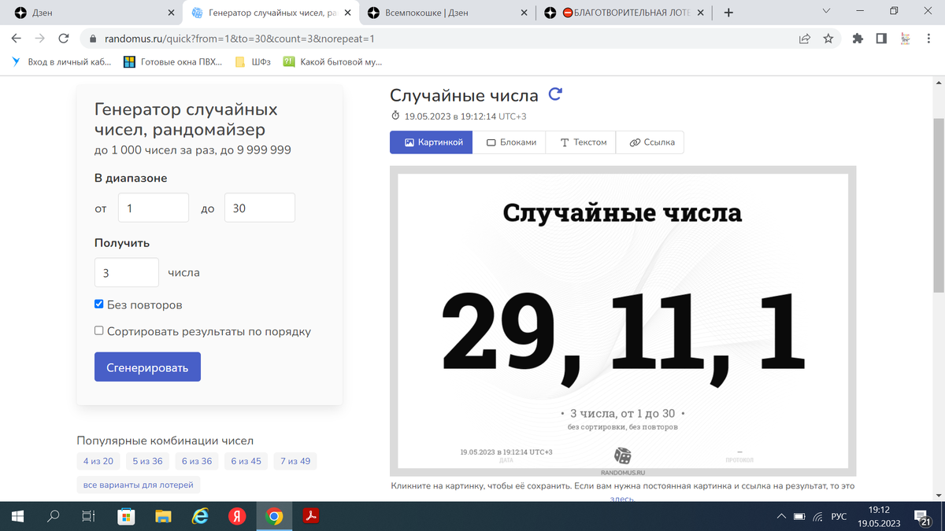Click the Сгенерировать button

point(147,367)
